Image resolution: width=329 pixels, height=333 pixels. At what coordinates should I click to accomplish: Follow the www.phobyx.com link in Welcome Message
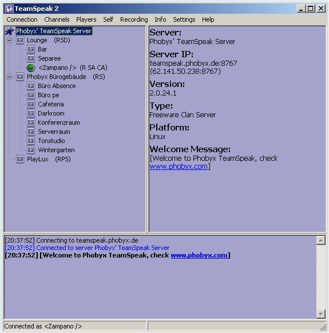pos(179,166)
